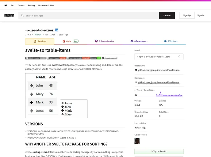Viewport: 211px width, 157px height.
Task: Click the age cell 76 in table
Action: coord(51,94)
